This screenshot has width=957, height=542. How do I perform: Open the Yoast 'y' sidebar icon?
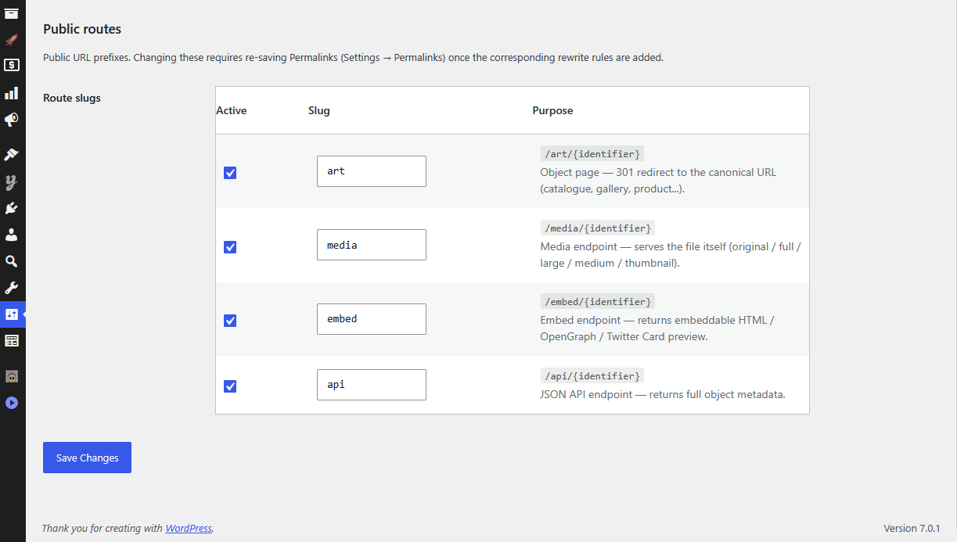(12, 181)
